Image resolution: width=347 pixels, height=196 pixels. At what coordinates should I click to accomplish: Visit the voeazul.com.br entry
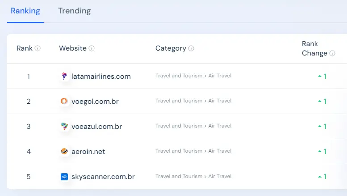click(97, 127)
